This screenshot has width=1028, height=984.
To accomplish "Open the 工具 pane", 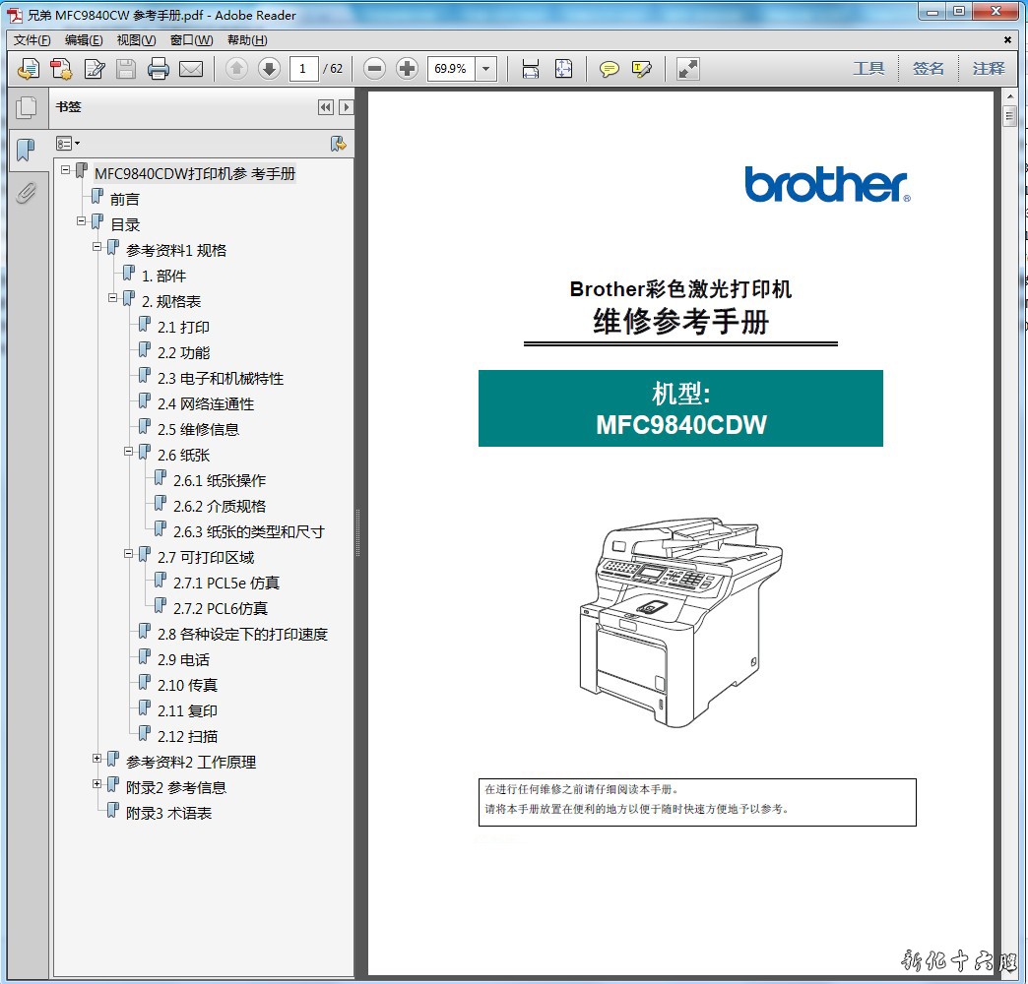I will pos(868,69).
